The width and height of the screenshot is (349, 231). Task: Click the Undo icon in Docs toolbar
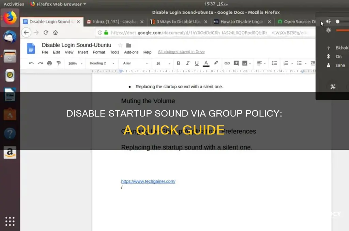click(31, 63)
